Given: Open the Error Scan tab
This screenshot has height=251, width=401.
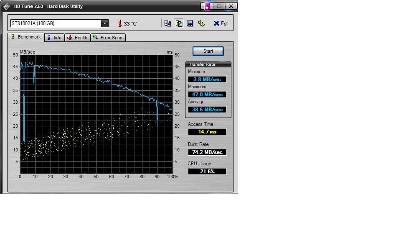Looking at the screenshot, I should (x=108, y=38).
